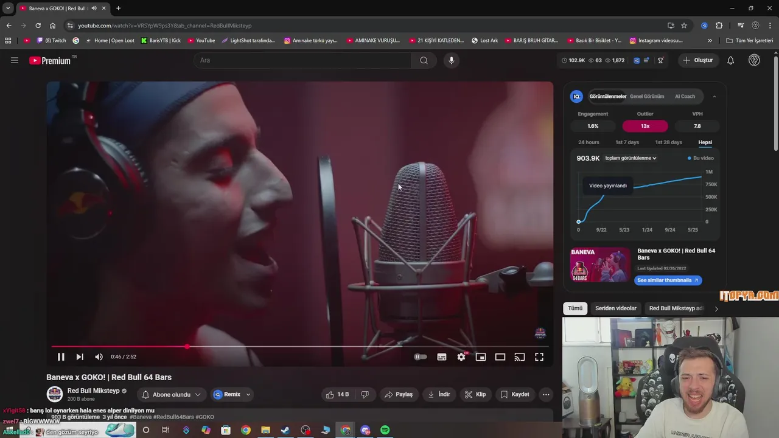Open toplam görüntülenme dropdown
The height and width of the screenshot is (438, 779).
tap(631, 158)
